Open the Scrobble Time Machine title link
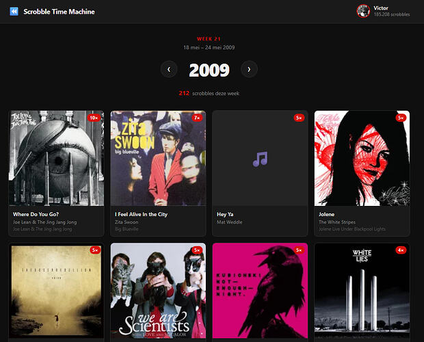The width and height of the screenshot is (424, 342). coord(59,12)
